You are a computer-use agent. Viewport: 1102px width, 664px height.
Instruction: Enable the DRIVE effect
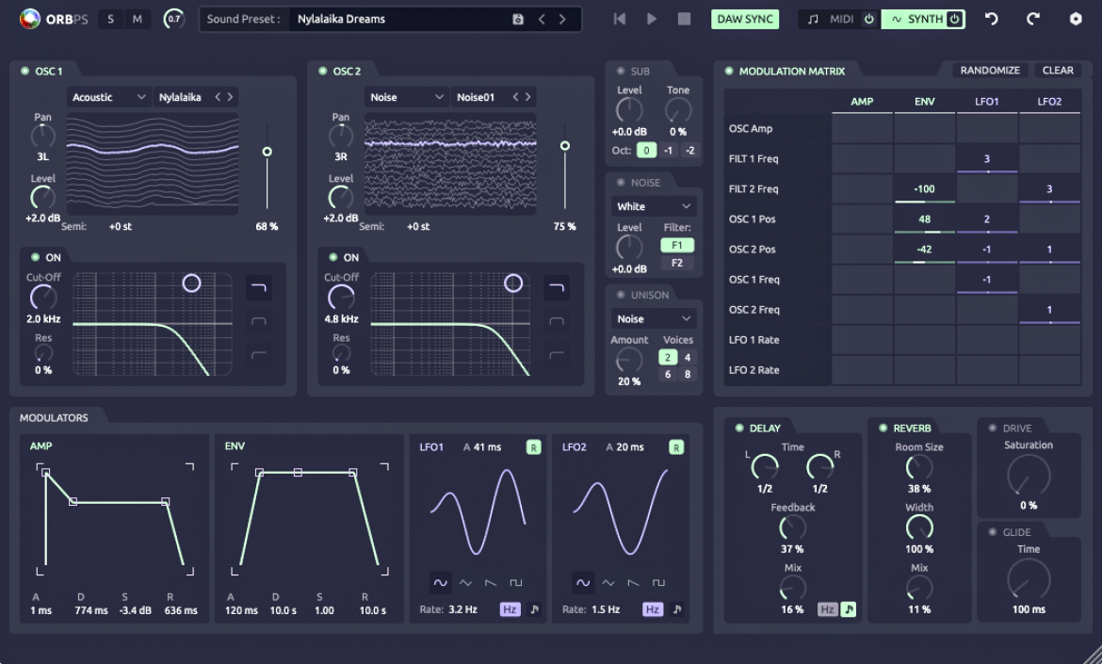[x=993, y=428]
